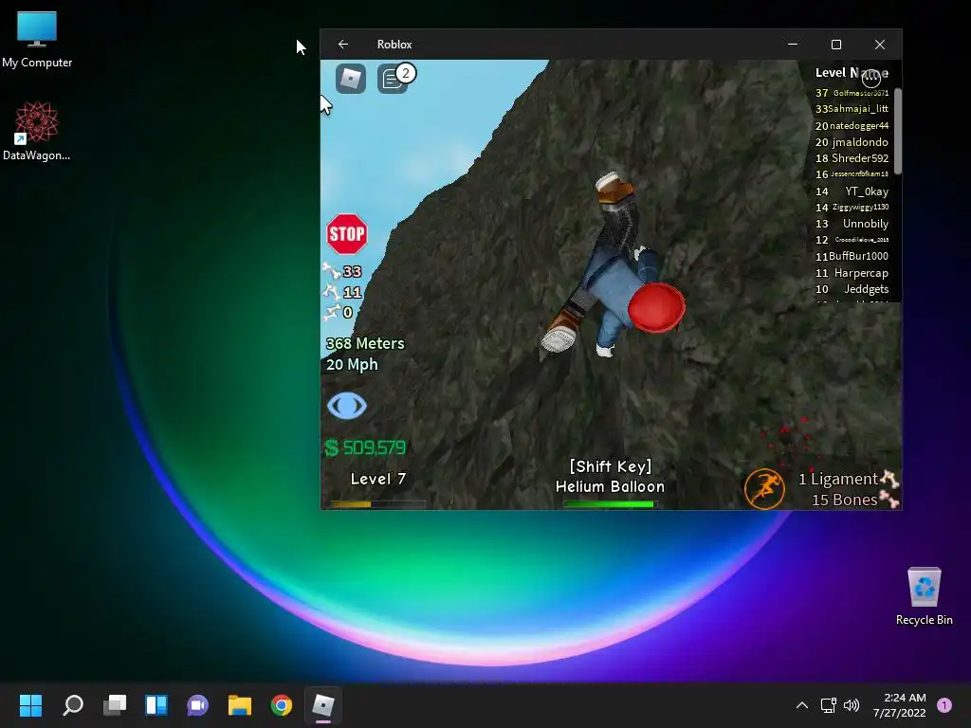Image resolution: width=971 pixels, height=728 pixels.
Task: Click the 368 Meters readout
Action: (x=365, y=343)
